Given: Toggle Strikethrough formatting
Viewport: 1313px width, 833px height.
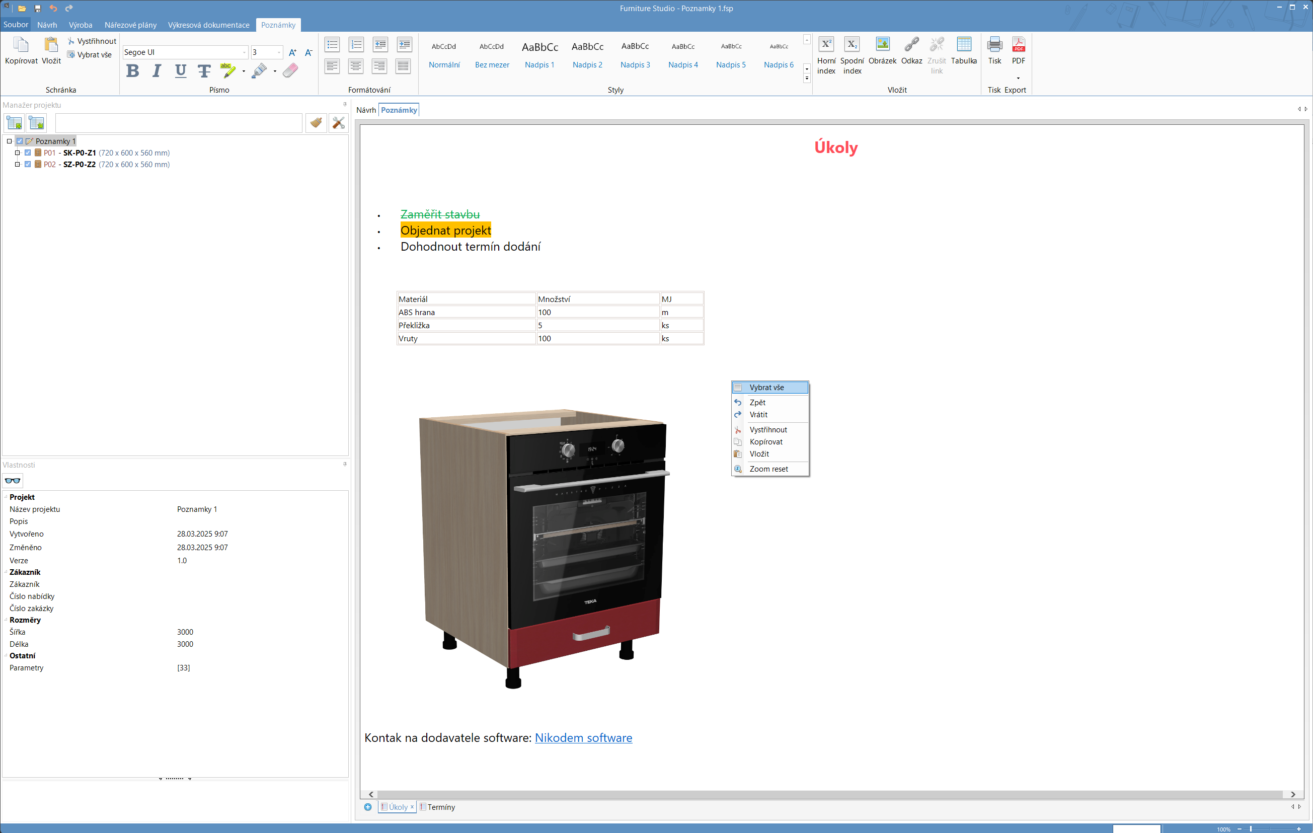Looking at the screenshot, I should coord(204,71).
